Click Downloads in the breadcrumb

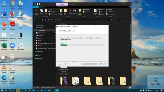pos(58,20)
